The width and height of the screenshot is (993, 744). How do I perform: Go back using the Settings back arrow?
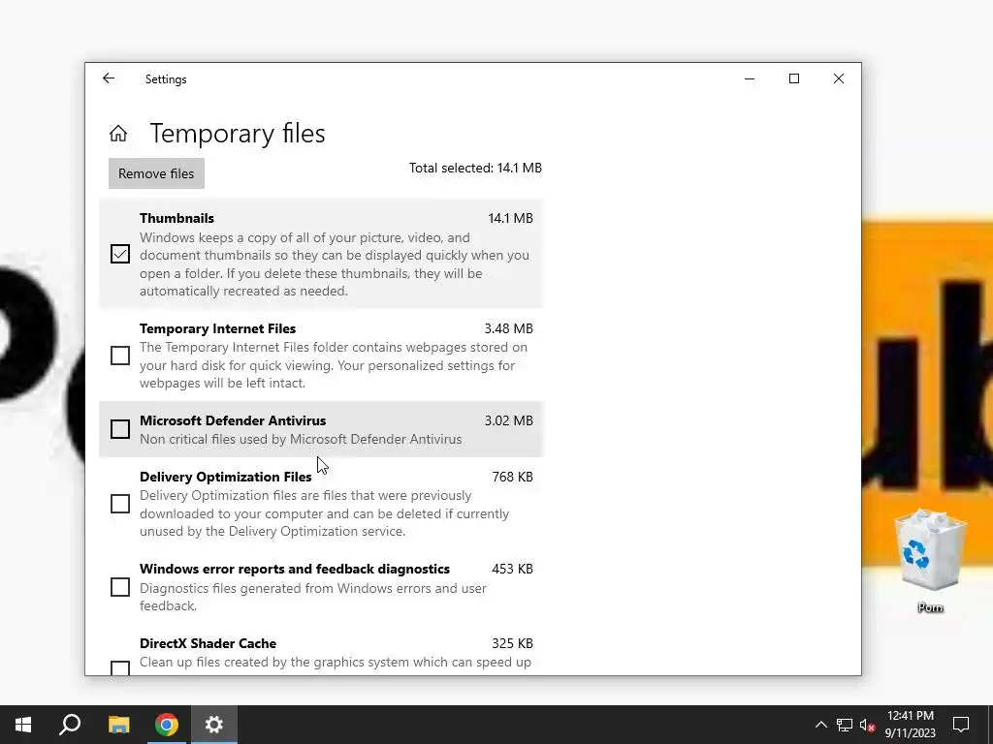109,78
